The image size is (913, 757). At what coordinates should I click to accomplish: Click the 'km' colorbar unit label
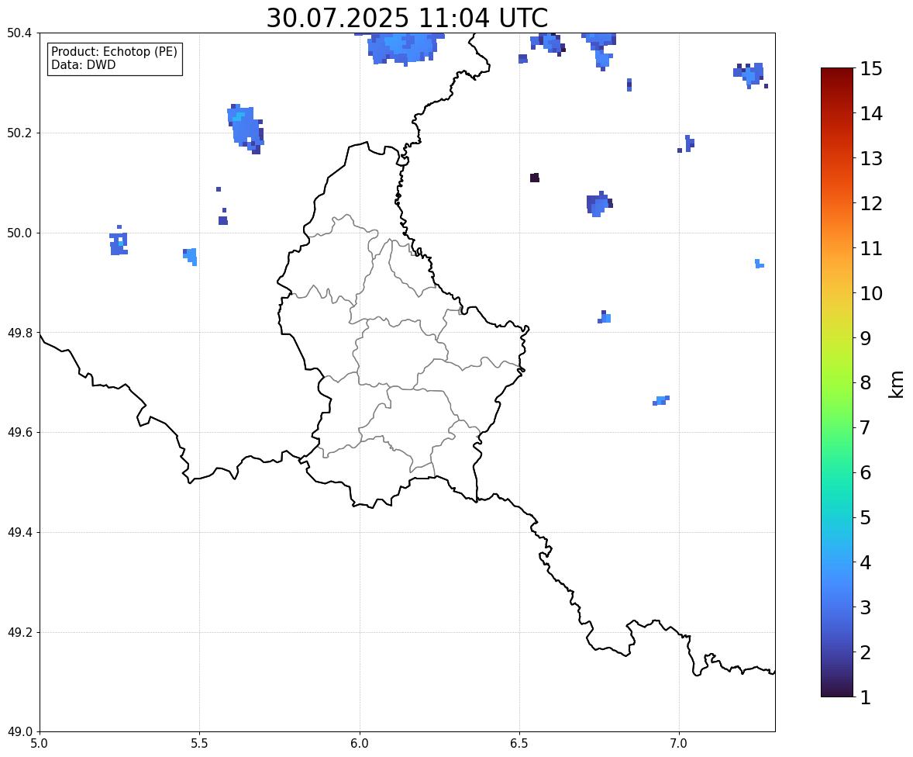pos(897,385)
